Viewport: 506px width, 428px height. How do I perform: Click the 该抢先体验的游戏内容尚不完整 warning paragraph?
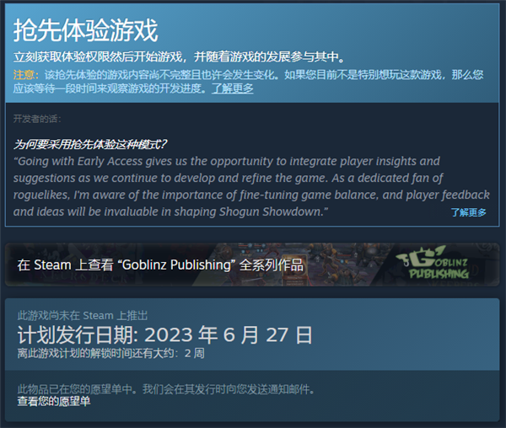pyautogui.click(x=249, y=81)
